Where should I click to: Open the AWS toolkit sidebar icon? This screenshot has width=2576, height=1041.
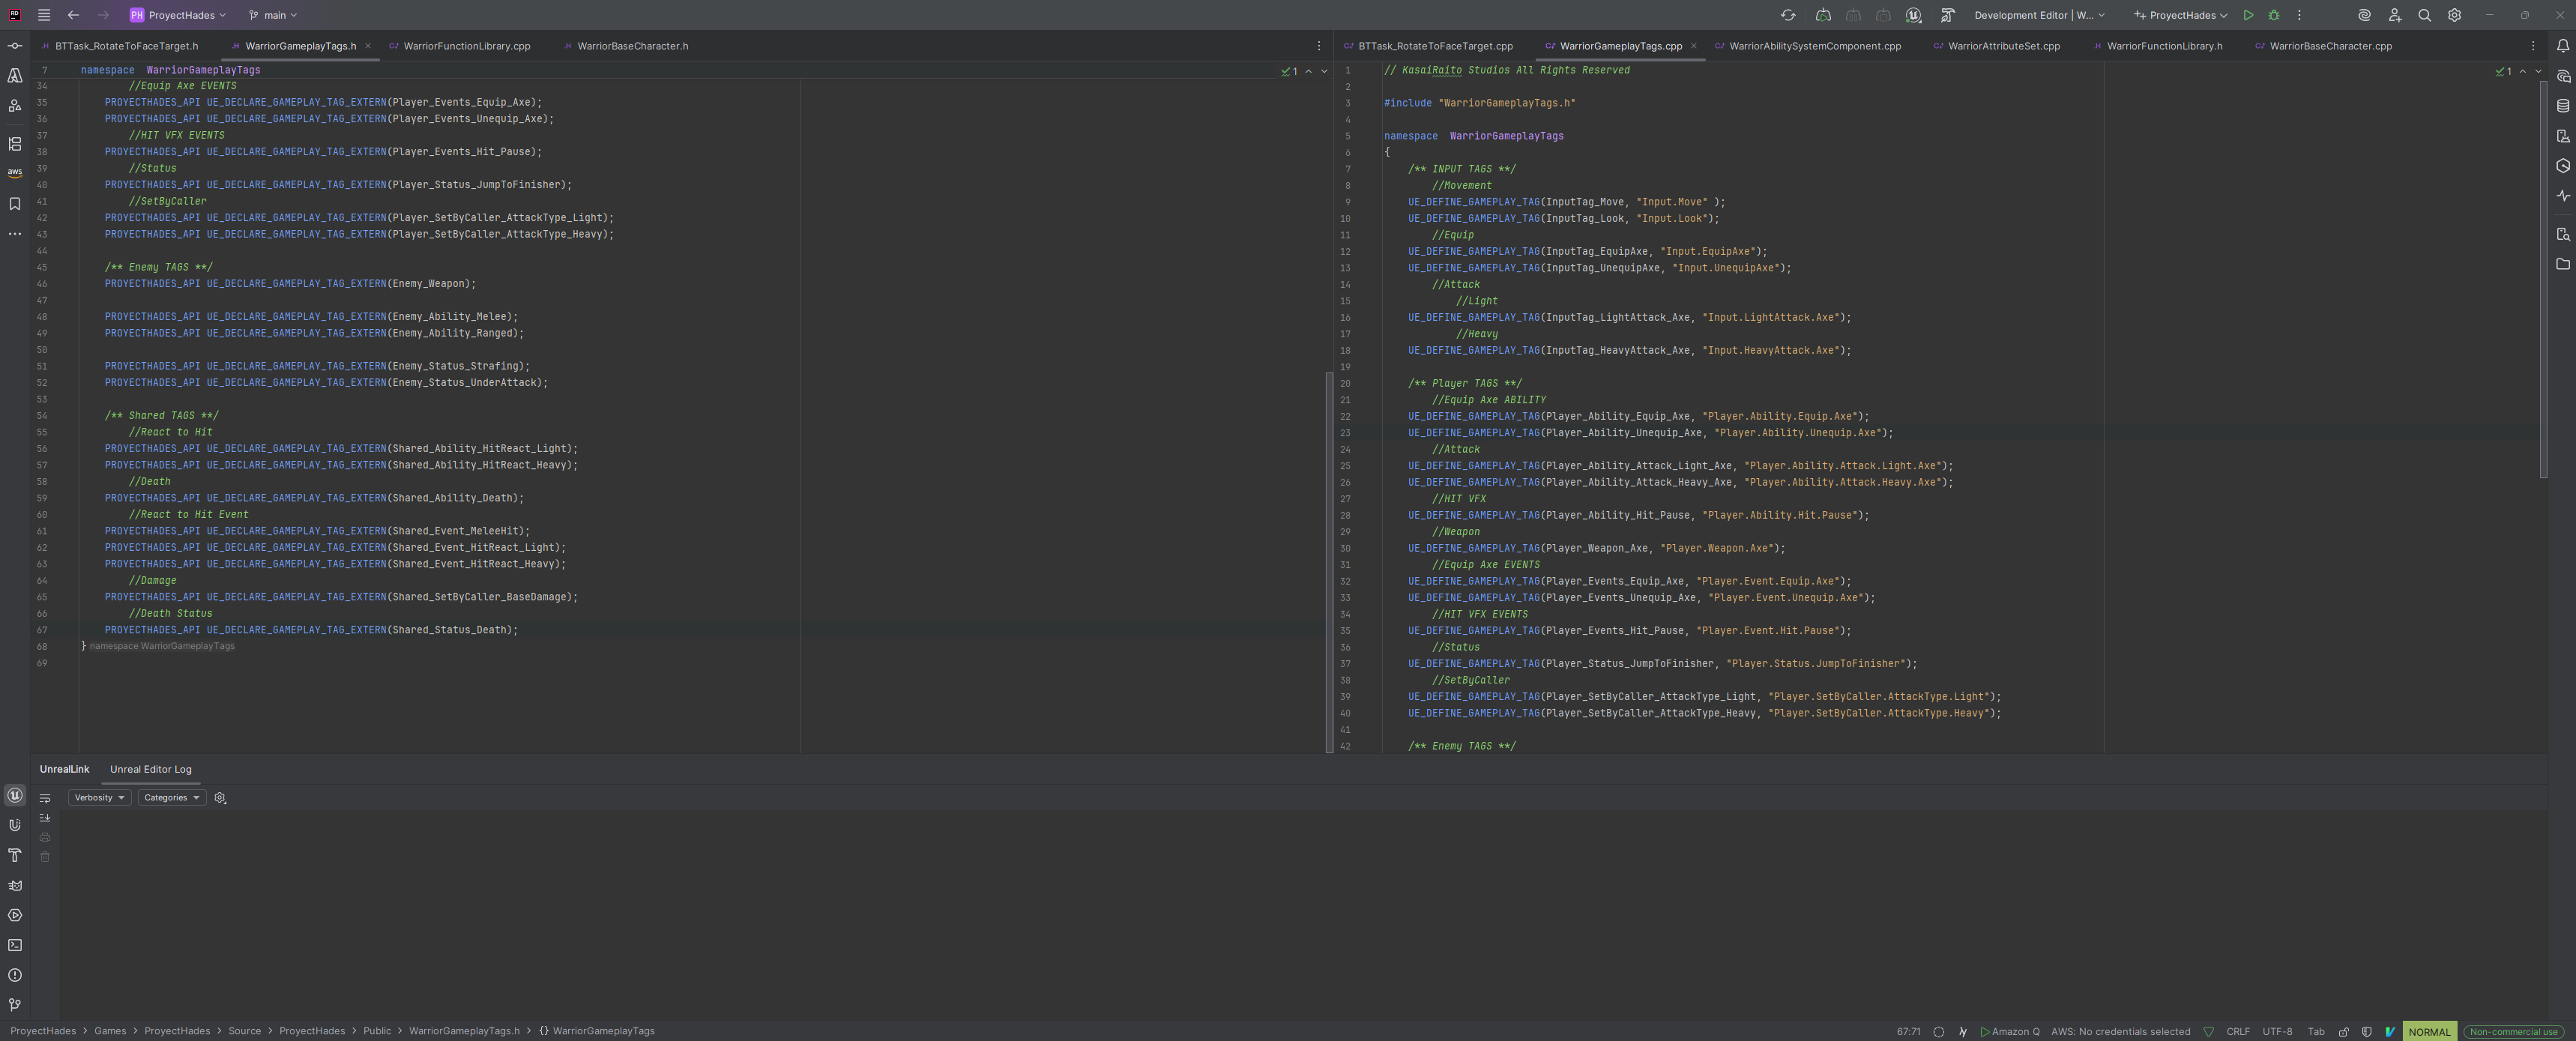click(x=15, y=173)
